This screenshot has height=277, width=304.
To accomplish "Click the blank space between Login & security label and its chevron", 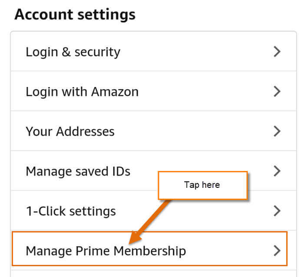I will point(197,52).
